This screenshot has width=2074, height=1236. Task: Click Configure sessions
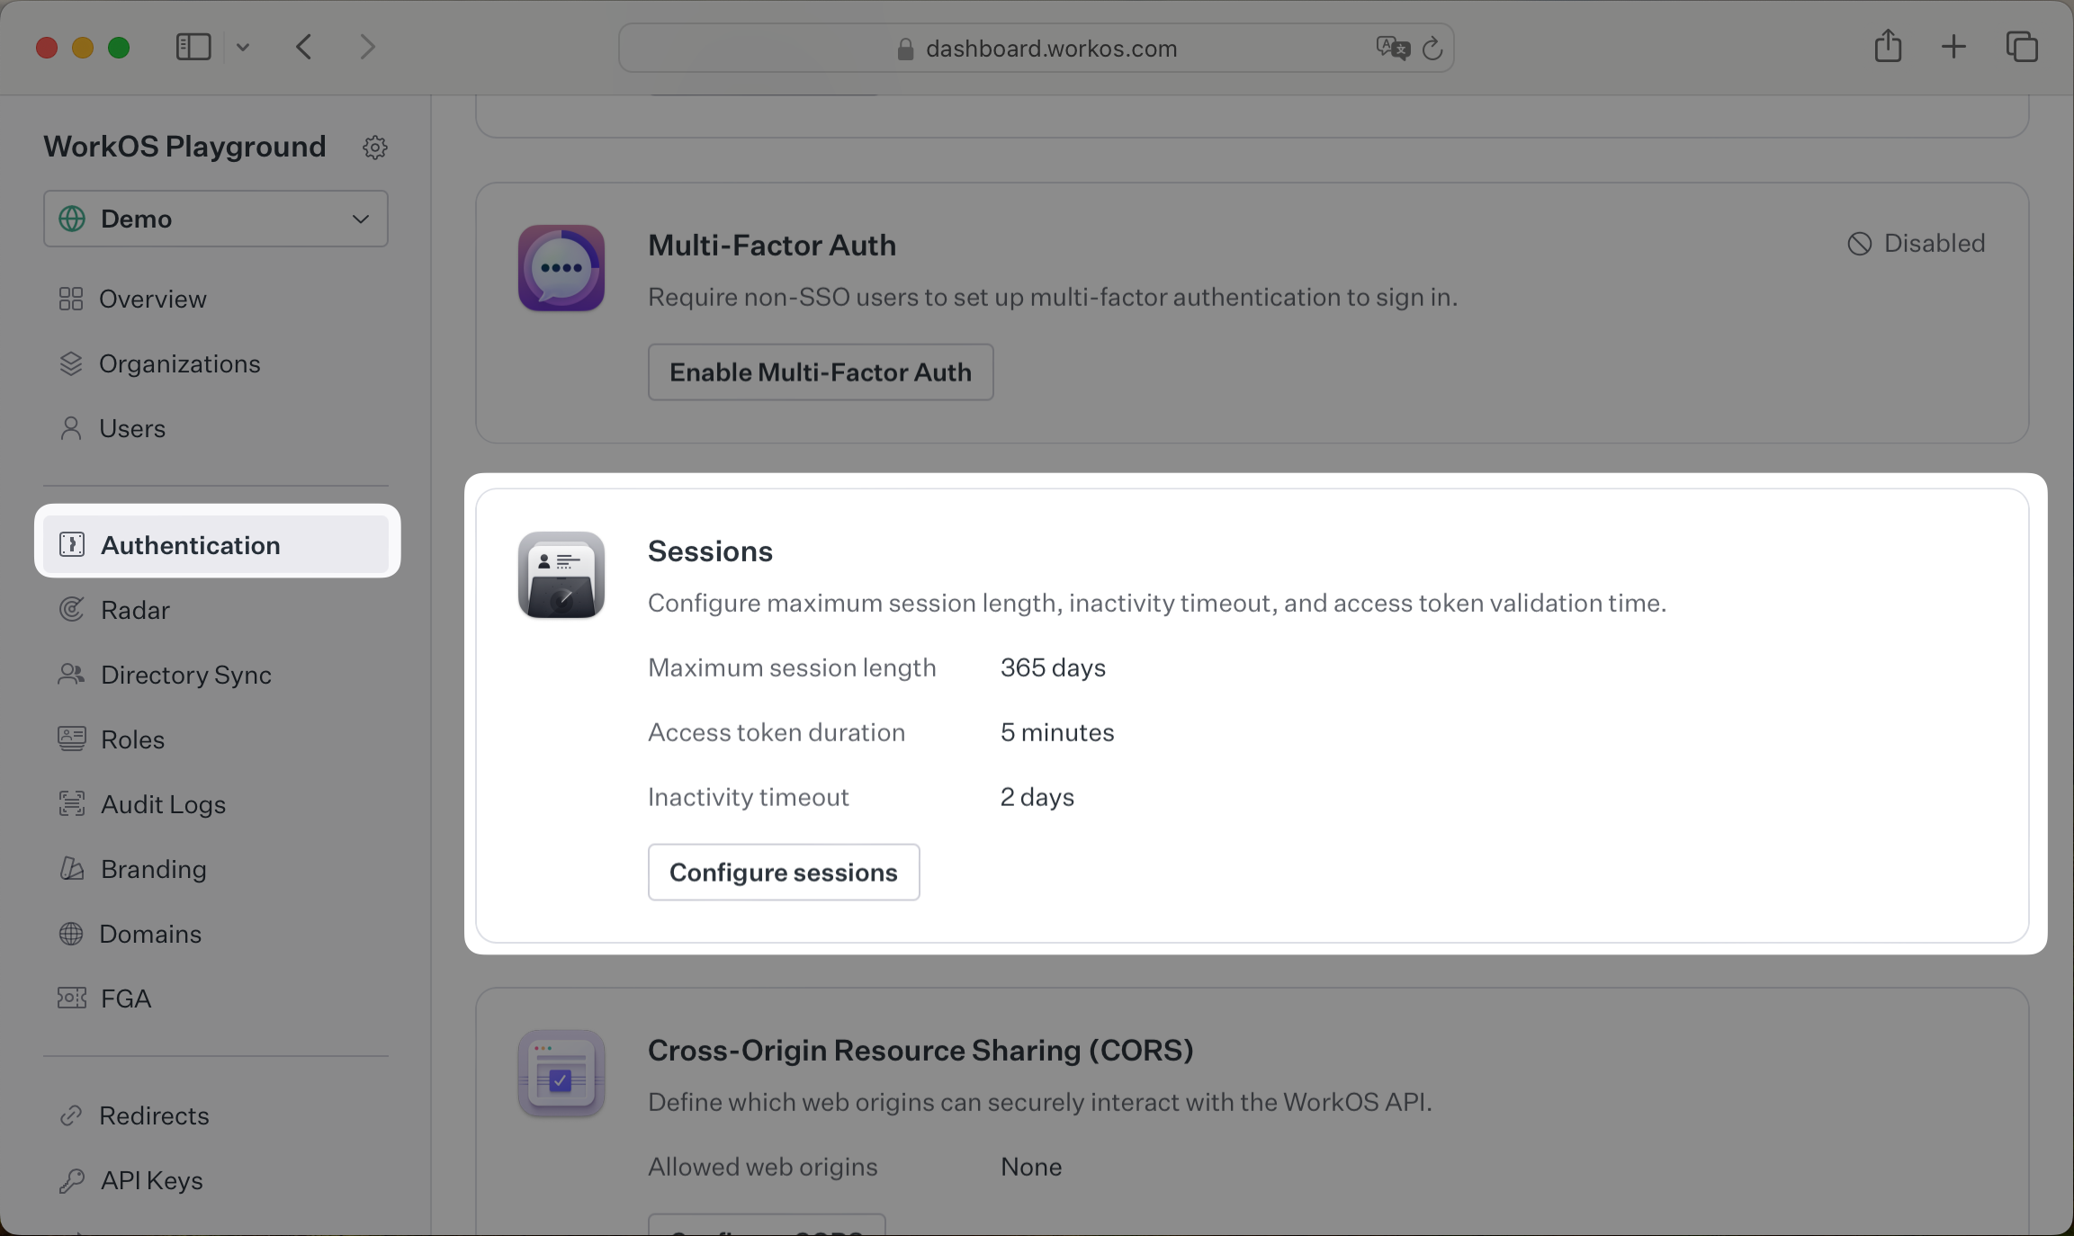[783, 871]
